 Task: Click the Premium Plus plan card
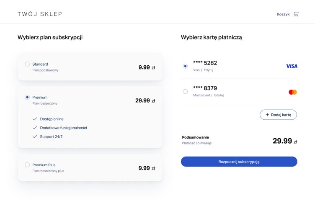[x=90, y=167]
